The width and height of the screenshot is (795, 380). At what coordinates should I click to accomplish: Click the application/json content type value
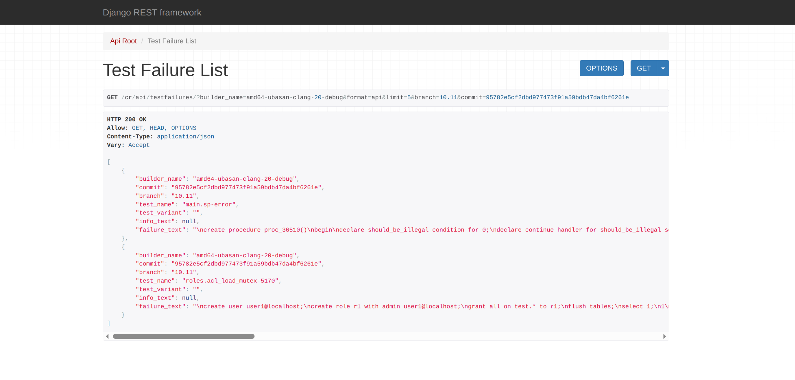click(185, 136)
